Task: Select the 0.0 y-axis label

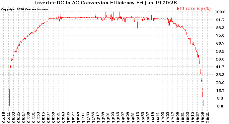Action: click(220, 106)
